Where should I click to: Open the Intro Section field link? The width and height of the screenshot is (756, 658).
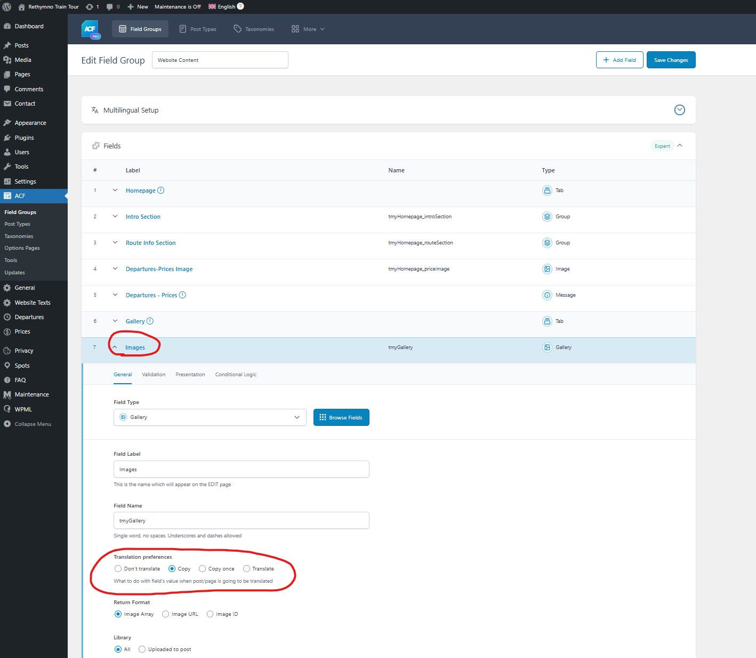(143, 217)
